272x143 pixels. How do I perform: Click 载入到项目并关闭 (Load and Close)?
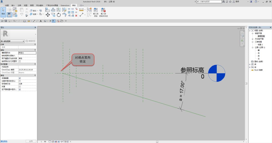[x=104, y=12]
